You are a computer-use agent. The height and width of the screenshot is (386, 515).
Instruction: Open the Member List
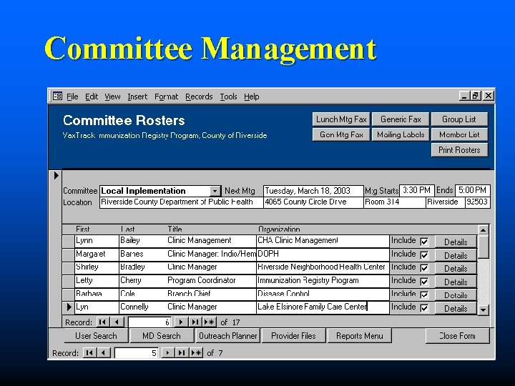pos(459,134)
